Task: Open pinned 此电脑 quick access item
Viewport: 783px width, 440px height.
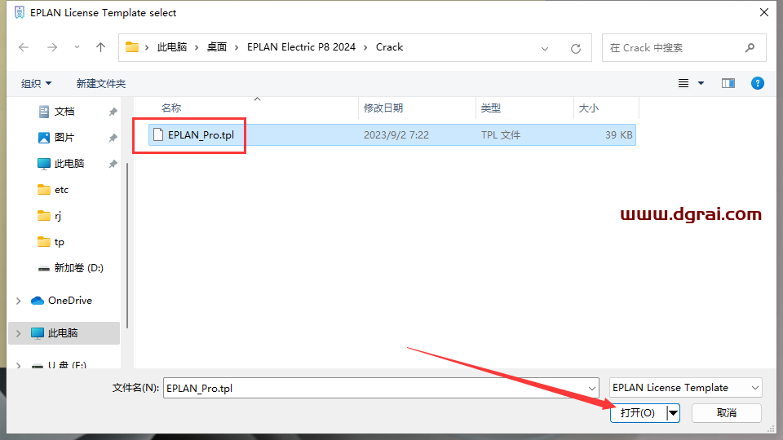Action: click(69, 164)
